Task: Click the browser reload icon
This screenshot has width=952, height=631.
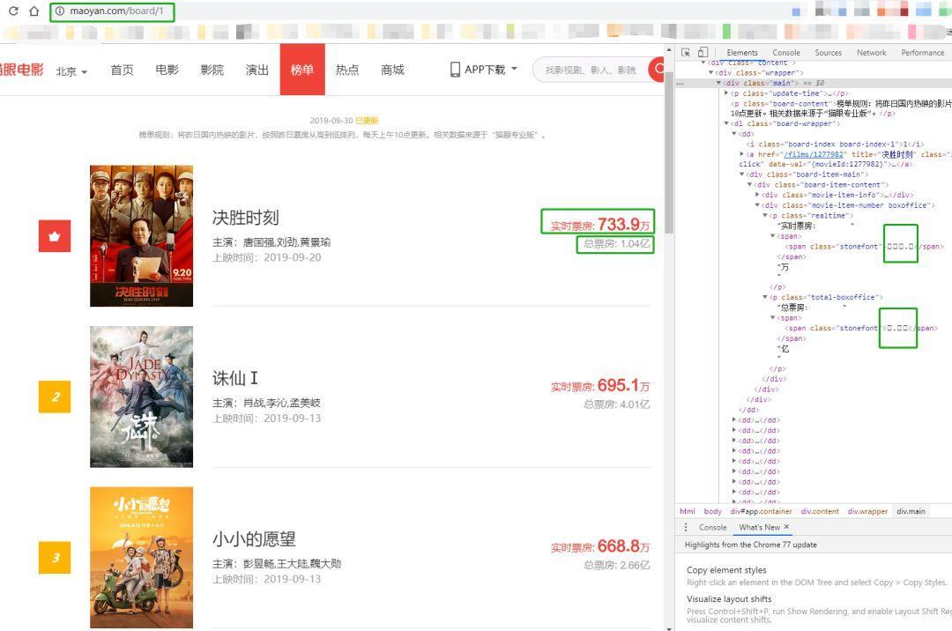Action: click(13, 11)
